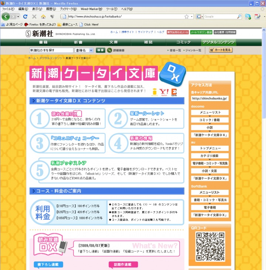The height and width of the screenshot is (270, 266).
Task: Open the Firefox を使ってみよう bookmark
Action: (40, 25)
